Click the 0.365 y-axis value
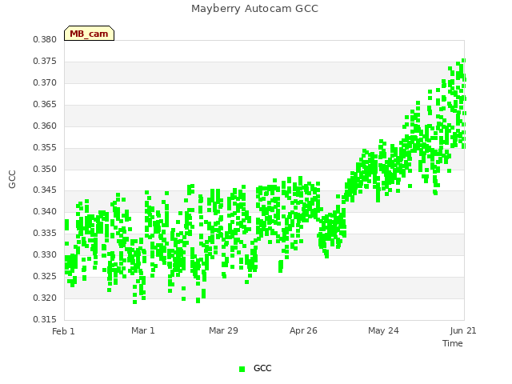The height and width of the screenshot is (384, 512). [x=45, y=105]
